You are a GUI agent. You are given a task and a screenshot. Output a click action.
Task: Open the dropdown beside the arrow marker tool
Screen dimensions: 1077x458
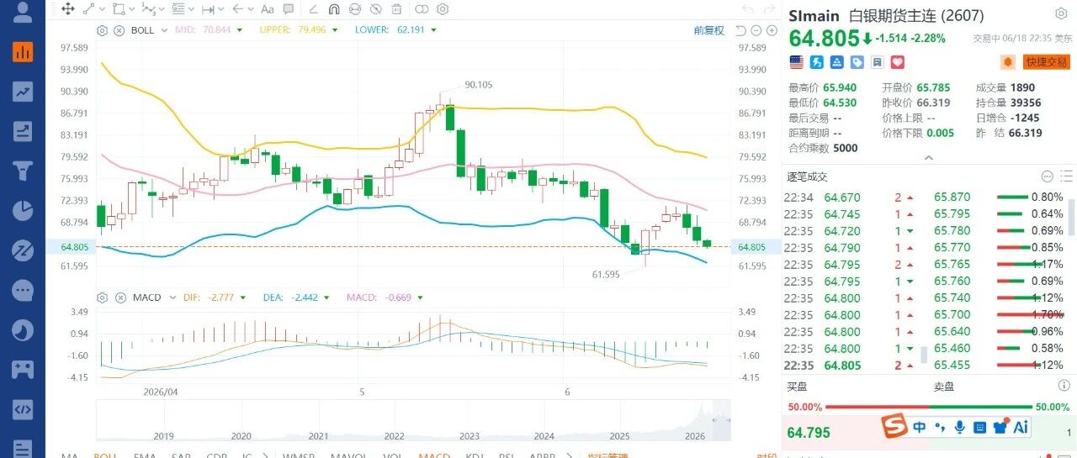[251, 9]
